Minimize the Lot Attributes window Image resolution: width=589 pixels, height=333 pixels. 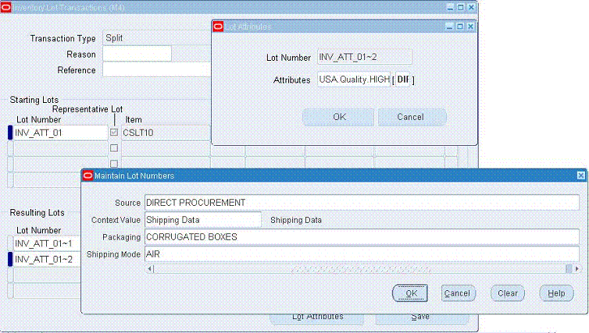[449, 27]
